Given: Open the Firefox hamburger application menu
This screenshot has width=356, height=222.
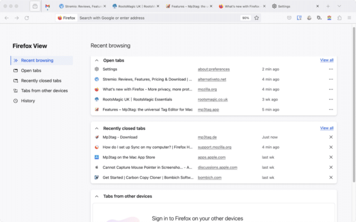Looking at the screenshot, I should tap(349, 18).
